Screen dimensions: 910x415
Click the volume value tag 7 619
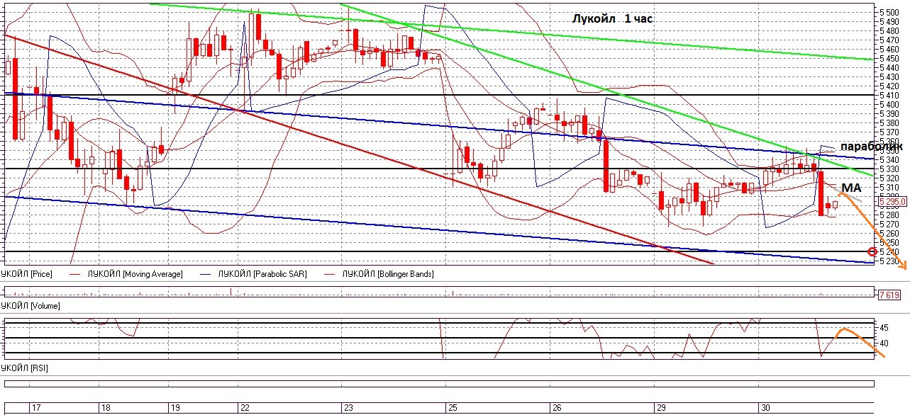click(x=889, y=295)
